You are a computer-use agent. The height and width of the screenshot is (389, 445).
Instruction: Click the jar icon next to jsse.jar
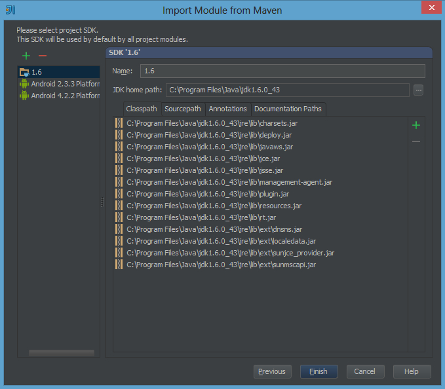[119, 170]
